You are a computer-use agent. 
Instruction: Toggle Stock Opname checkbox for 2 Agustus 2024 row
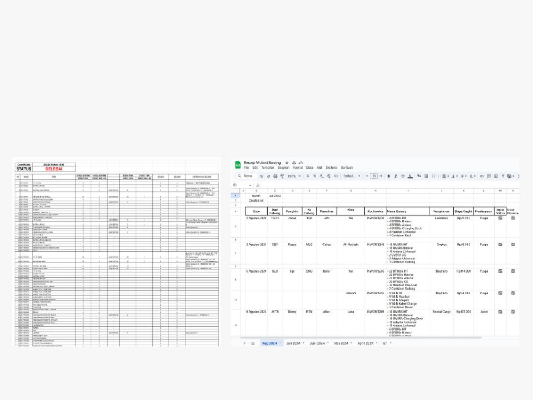pos(513,218)
